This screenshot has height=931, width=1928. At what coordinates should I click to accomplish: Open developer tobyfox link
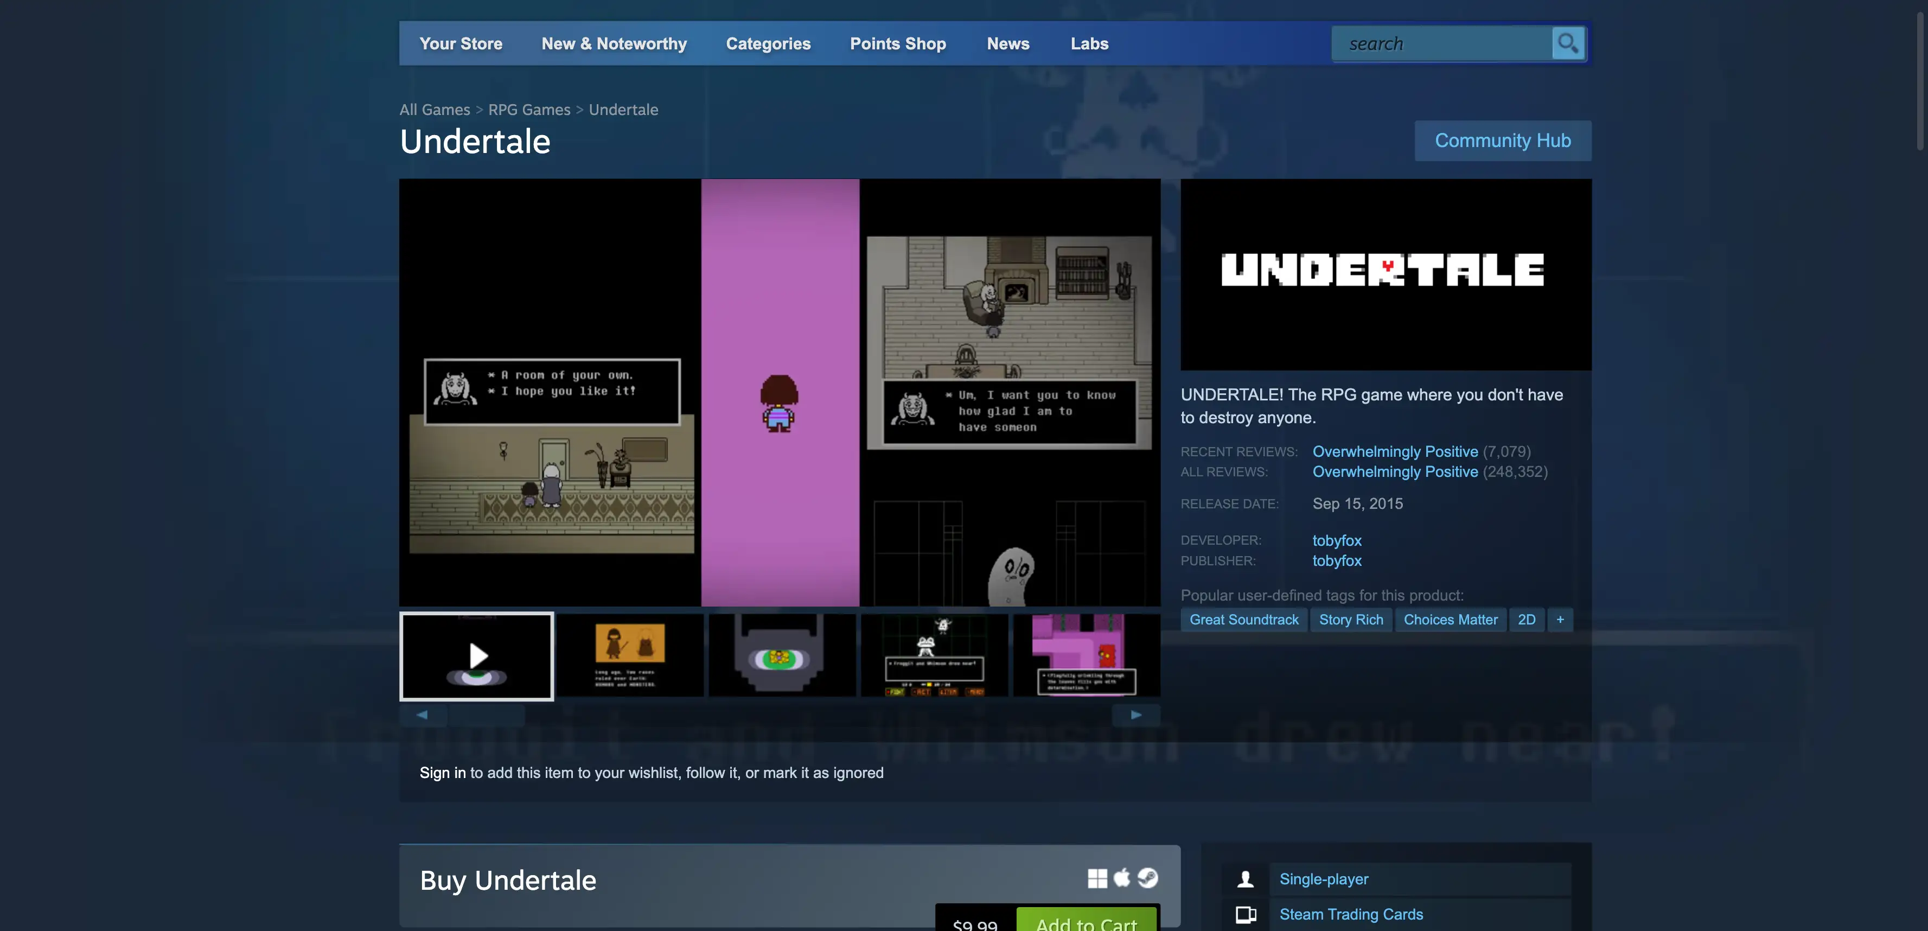(1337, 540)
